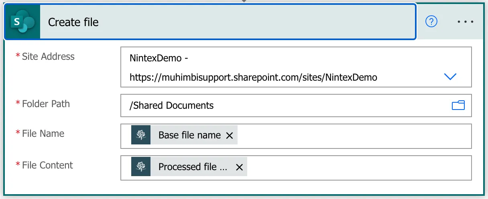Click the Muhimbi icon in Base file name token
The image size is (488, 199).
tap(141, 135)
